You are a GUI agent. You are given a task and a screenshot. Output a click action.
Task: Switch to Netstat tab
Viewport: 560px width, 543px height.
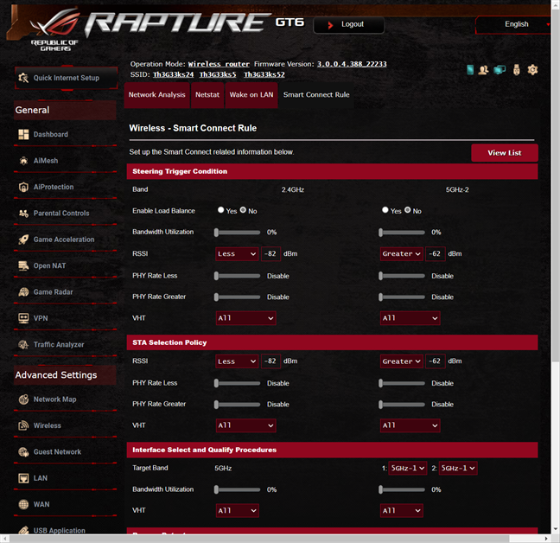(207, 95)
